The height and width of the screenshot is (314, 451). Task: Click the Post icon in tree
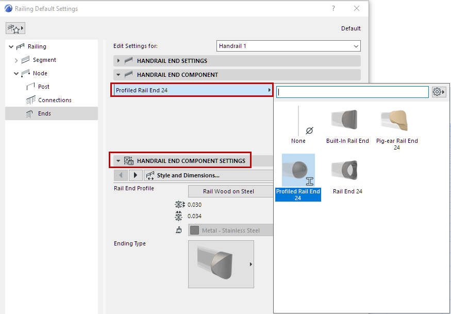30,87
